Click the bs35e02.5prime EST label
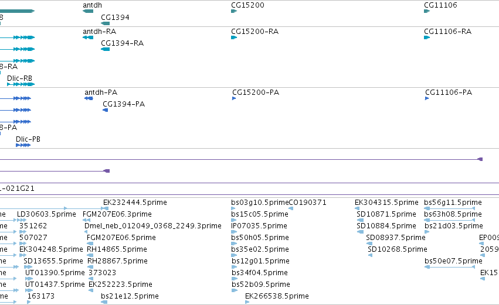The height and width of the screenshot is (305, 499). (260, 249)
